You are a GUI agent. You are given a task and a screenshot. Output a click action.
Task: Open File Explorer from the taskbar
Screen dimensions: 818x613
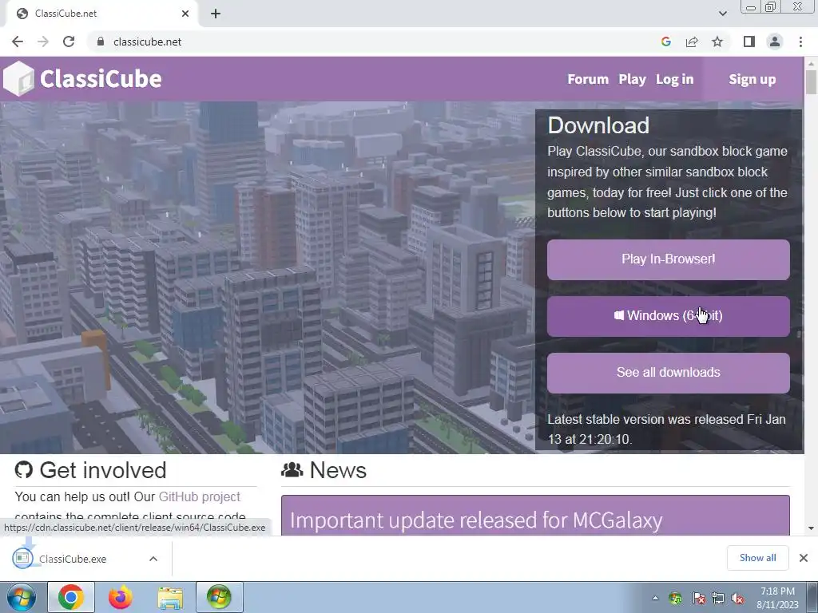(x=170, y=598)
